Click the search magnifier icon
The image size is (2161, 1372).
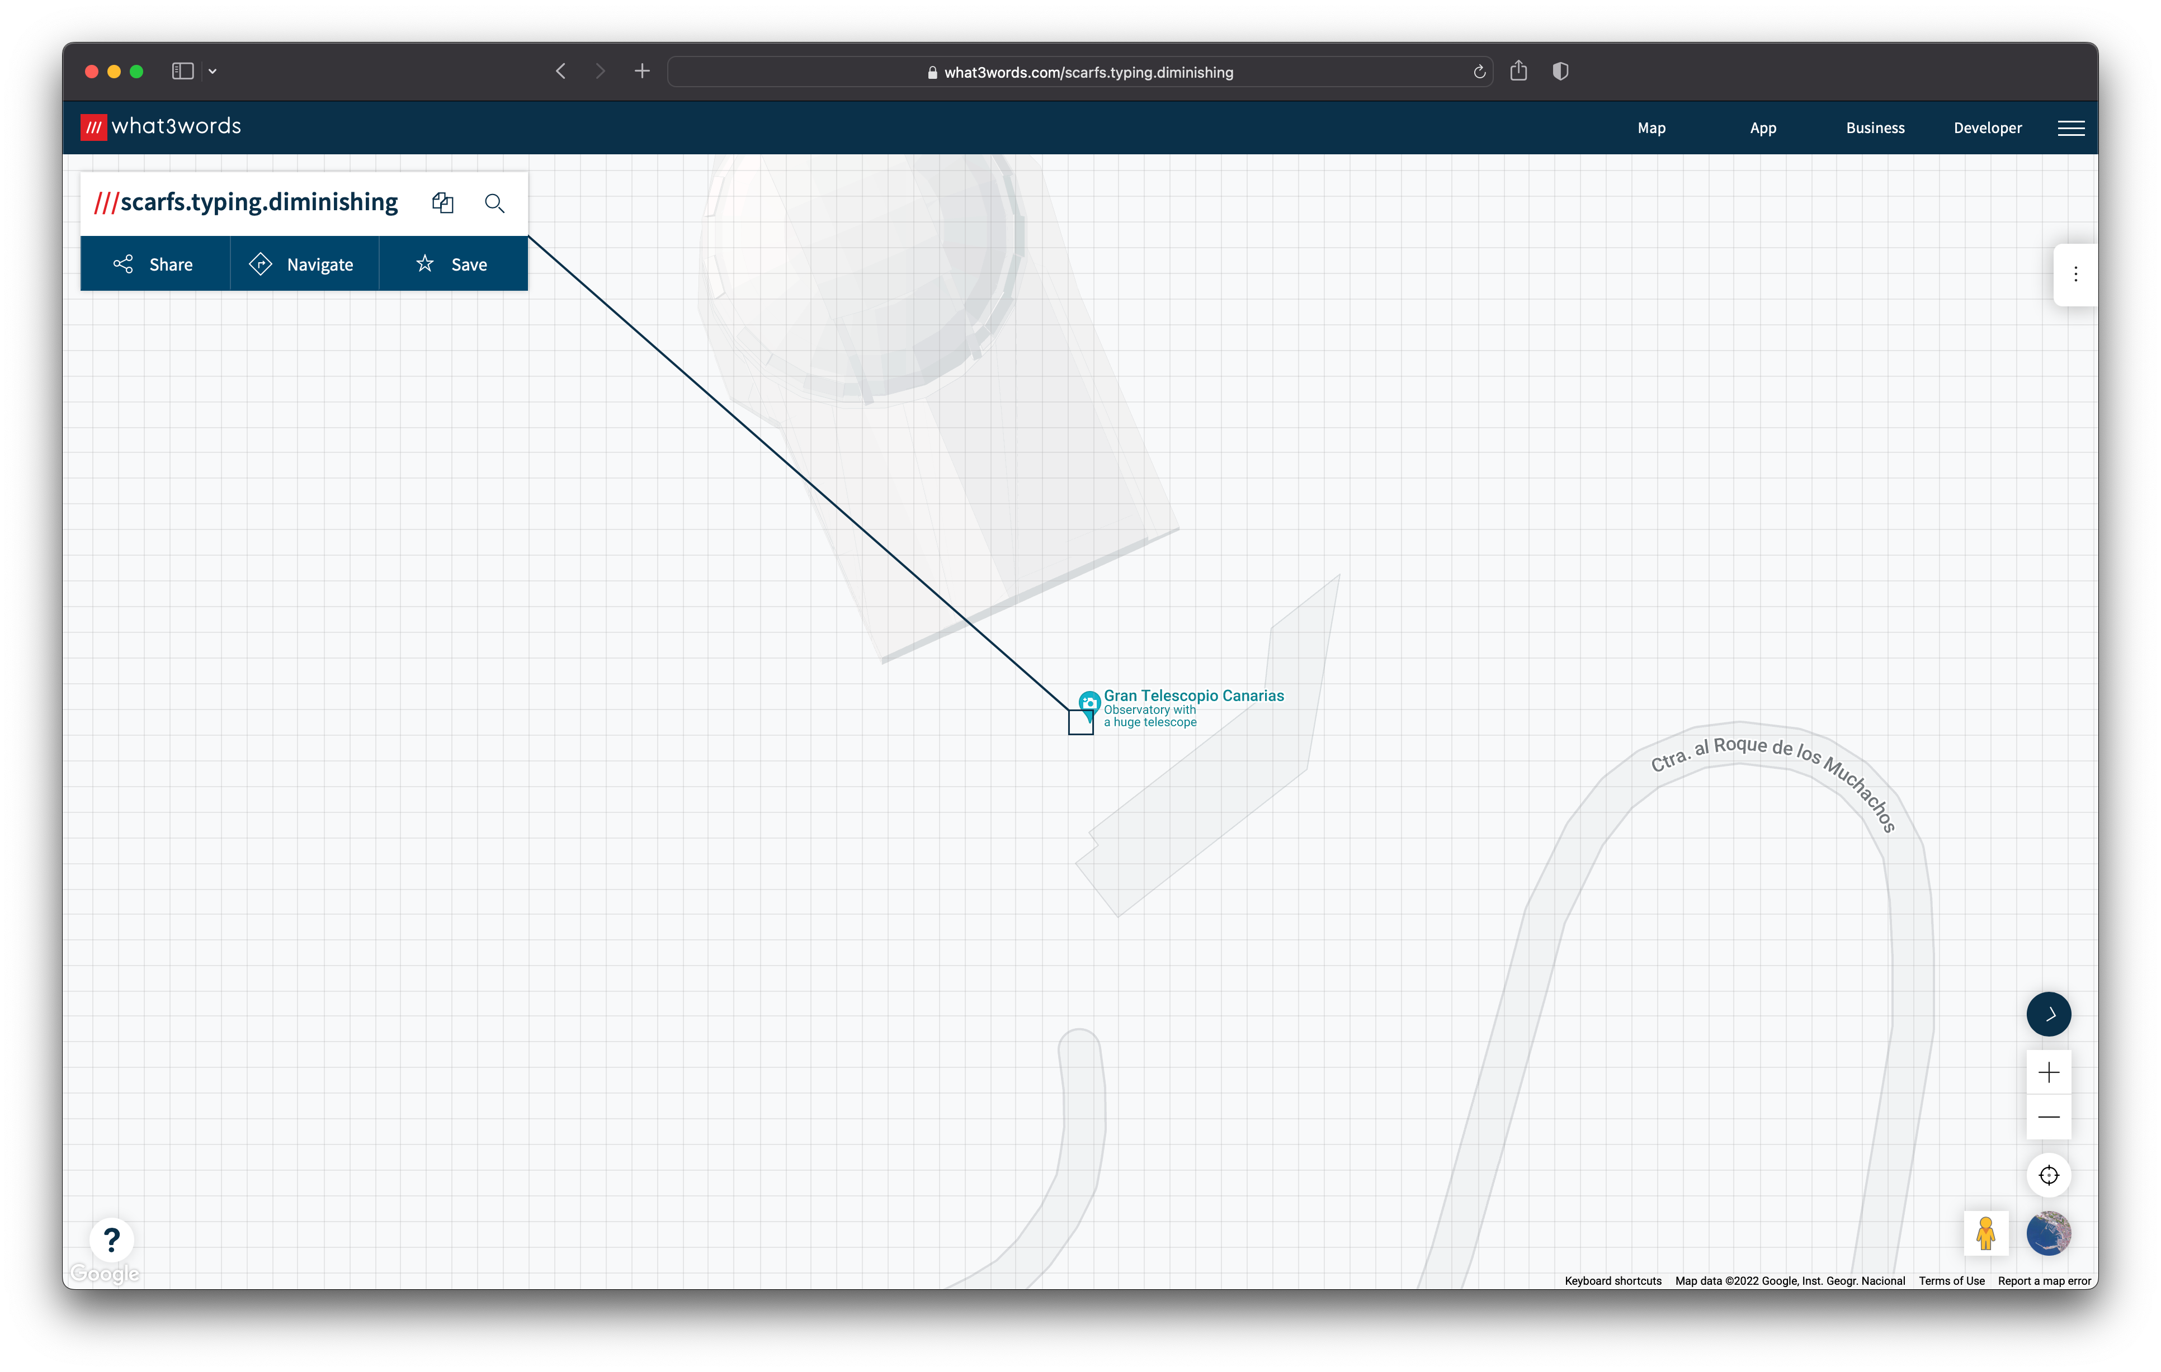tap(494, 203)
